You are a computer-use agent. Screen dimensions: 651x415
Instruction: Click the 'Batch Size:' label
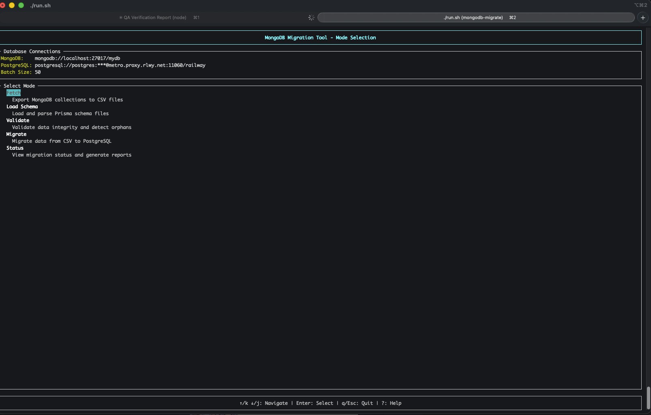16,72
